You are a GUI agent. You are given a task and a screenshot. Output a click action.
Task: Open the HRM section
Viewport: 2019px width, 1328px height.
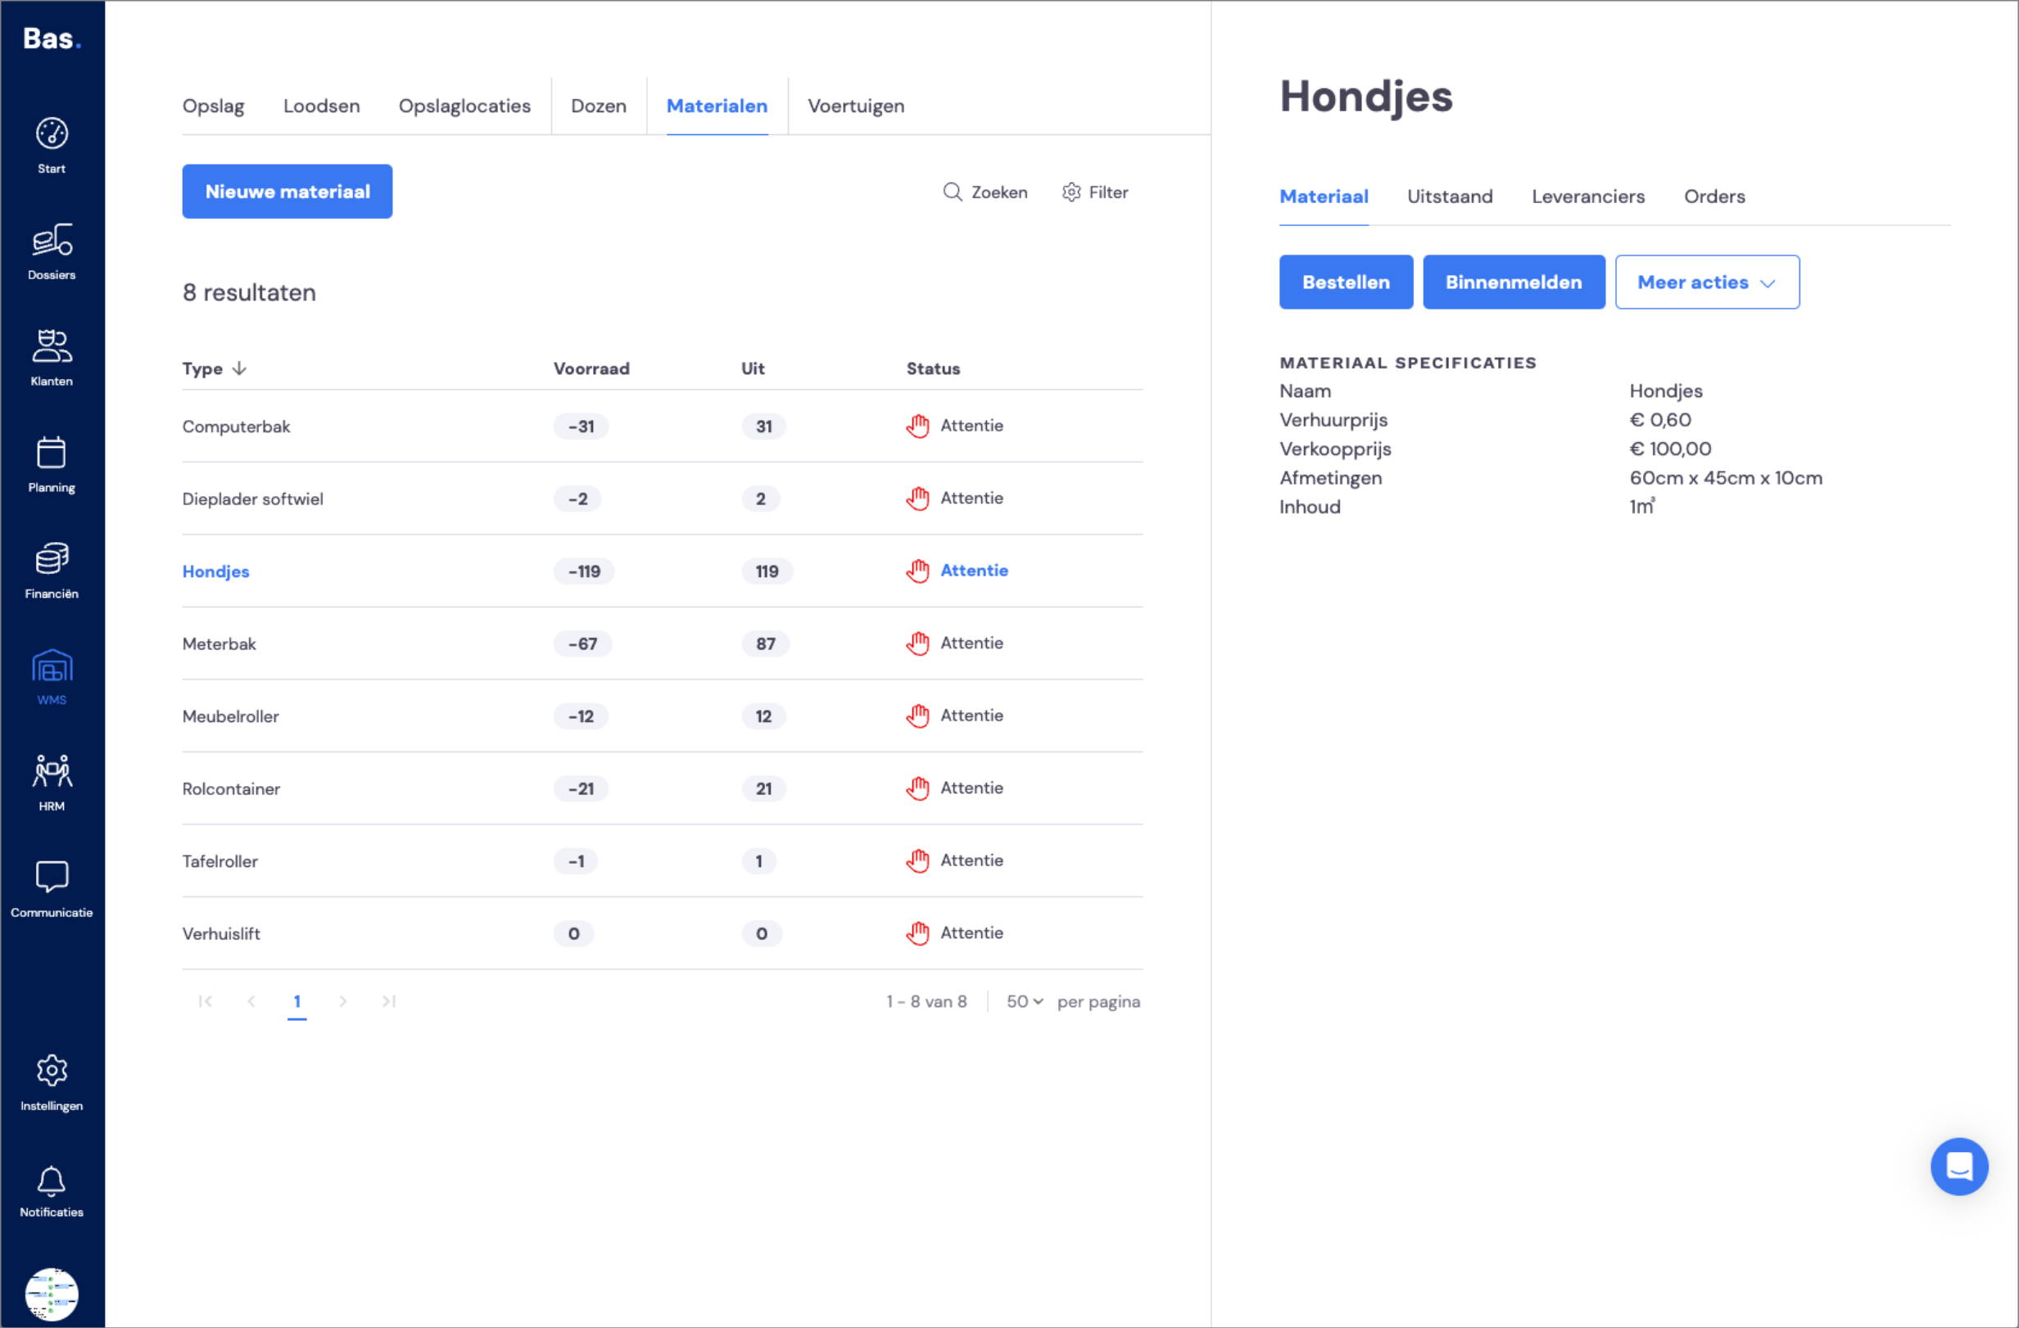52,782
